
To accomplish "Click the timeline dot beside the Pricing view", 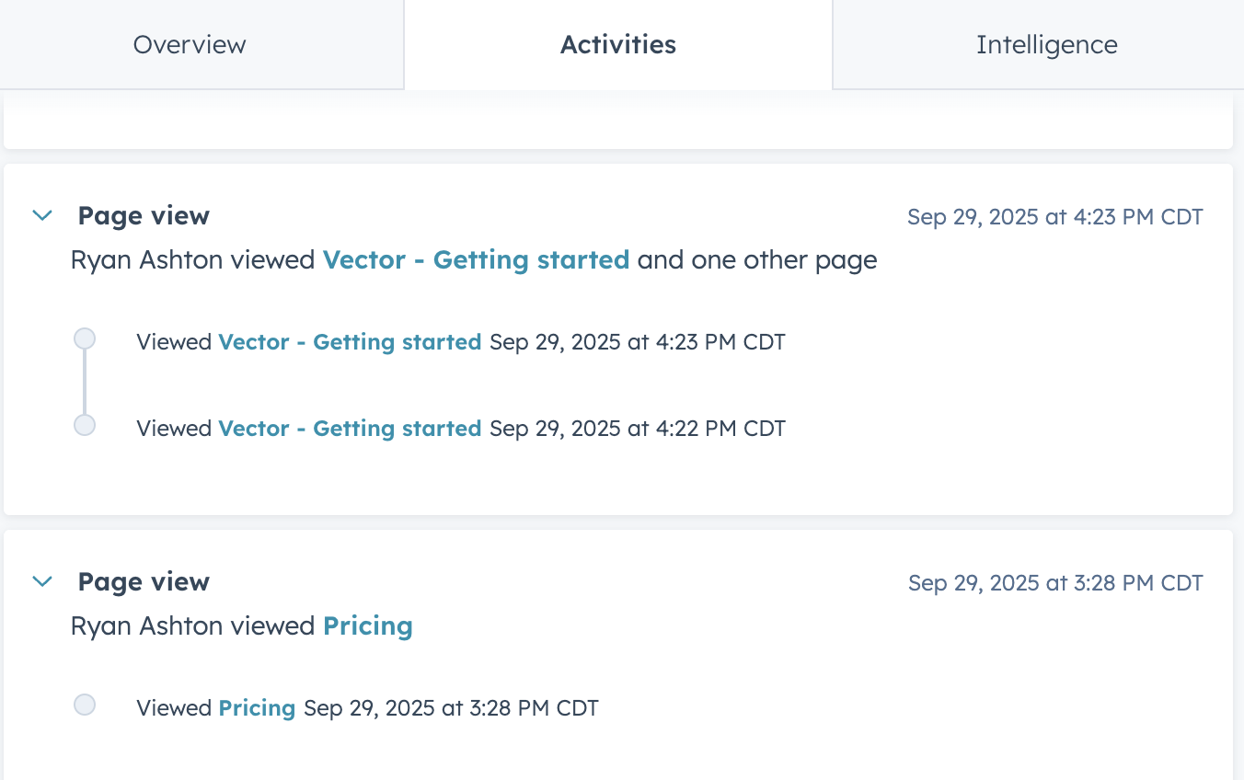I will coord(85,705).
